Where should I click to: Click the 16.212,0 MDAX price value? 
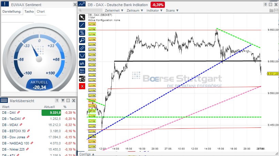[x=55, y=125]
